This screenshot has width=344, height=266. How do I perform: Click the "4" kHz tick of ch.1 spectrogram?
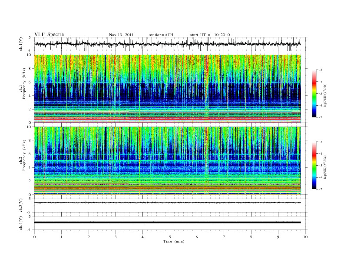tap(30, 96)
